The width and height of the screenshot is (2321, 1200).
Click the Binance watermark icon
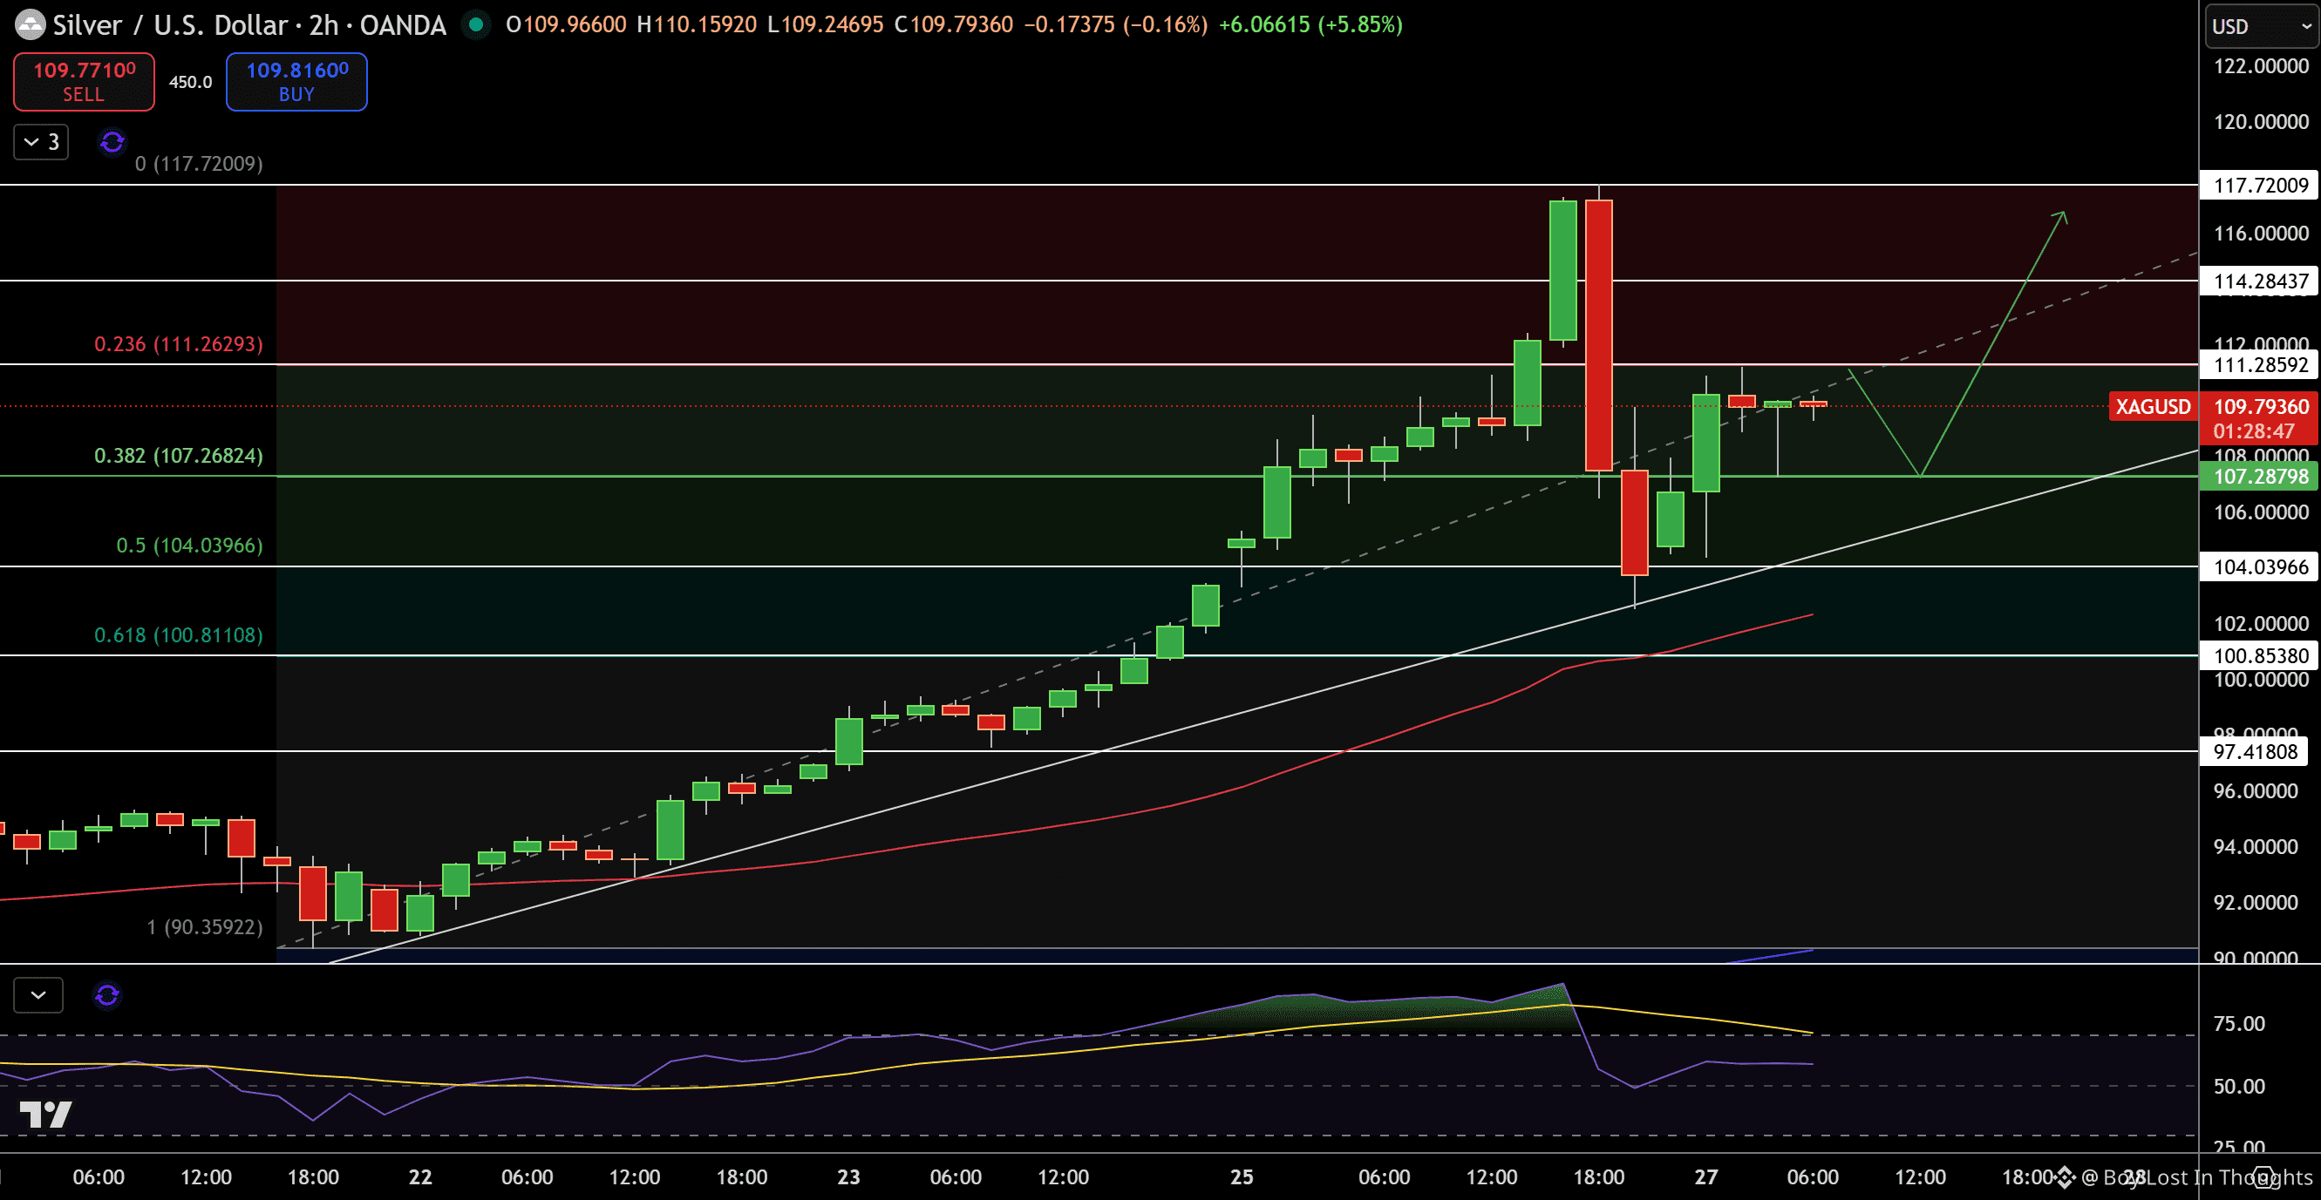[x=2066, y=1176]
